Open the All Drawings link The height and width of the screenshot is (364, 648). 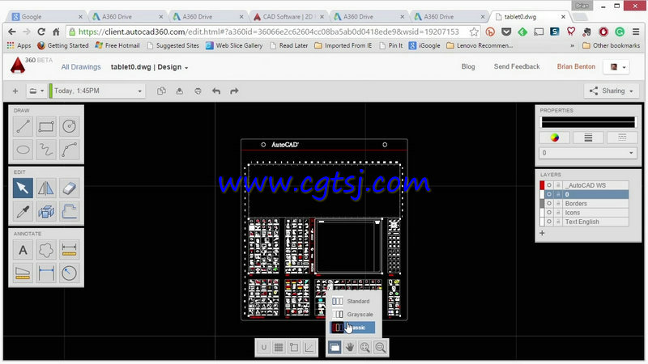point(81,67)
